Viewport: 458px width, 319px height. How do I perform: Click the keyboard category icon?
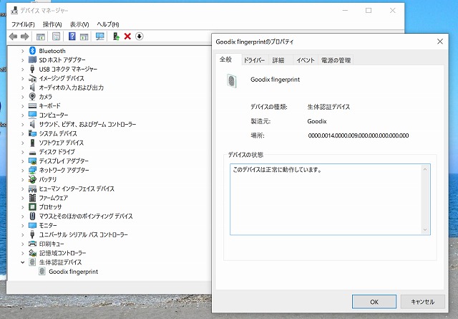pyautogui.click(x=32, y=105)
